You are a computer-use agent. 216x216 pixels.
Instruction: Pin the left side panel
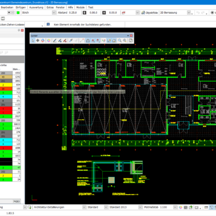coord(19,30)
